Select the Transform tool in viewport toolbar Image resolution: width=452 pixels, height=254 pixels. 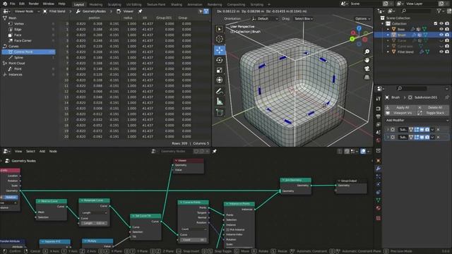pos(220,80)
